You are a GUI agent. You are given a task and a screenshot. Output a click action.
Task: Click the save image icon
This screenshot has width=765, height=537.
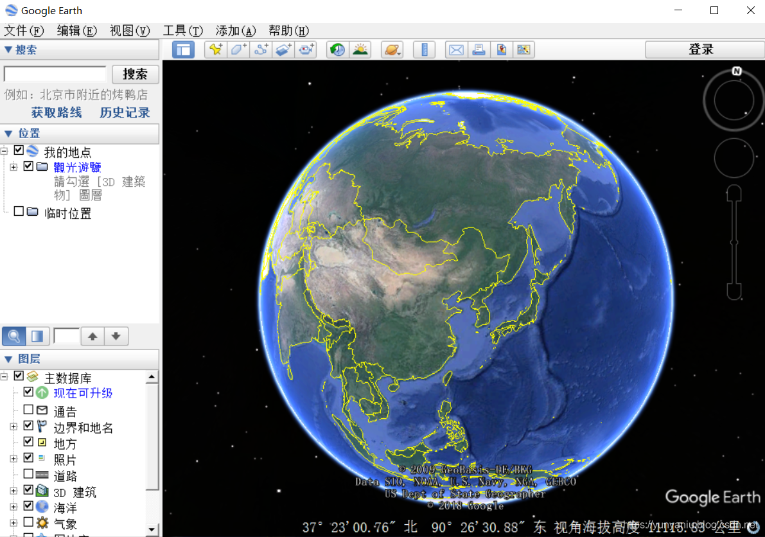523,49
